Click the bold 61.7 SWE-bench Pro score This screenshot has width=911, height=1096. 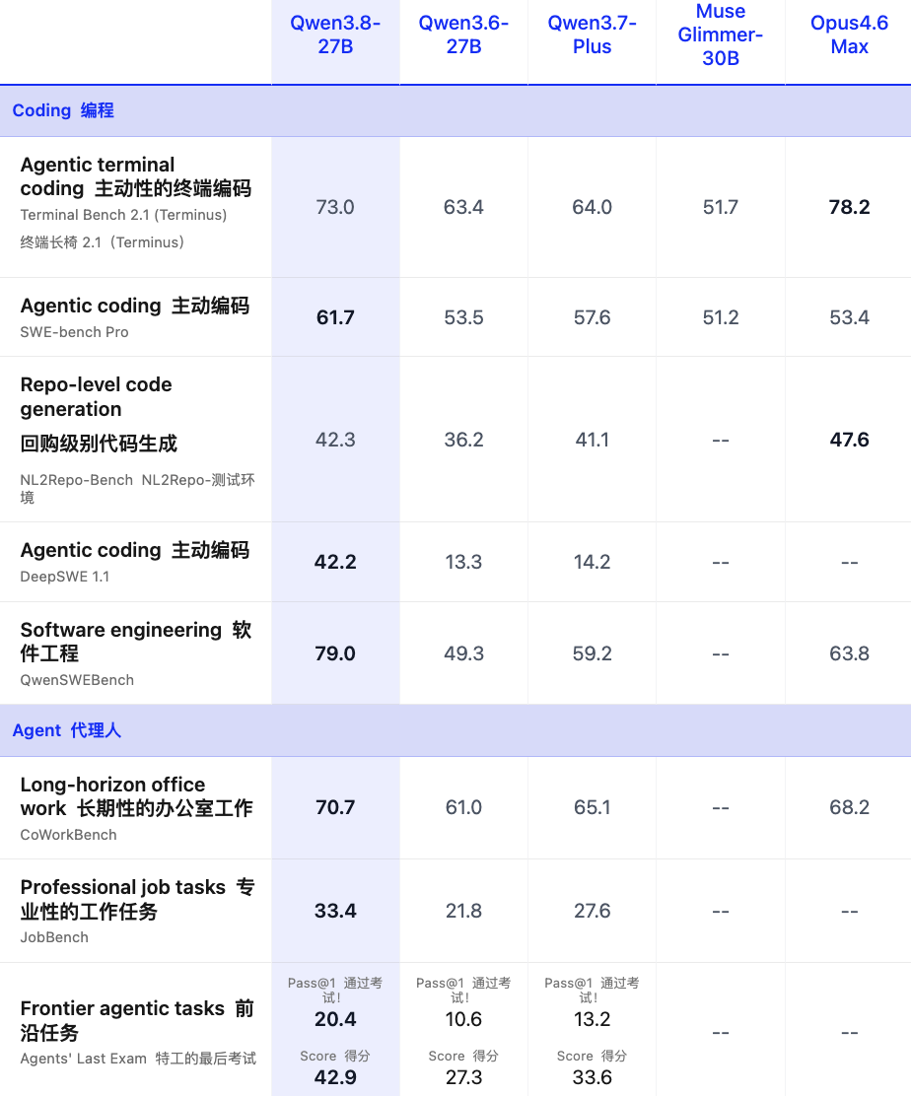(x=335, y=317)
